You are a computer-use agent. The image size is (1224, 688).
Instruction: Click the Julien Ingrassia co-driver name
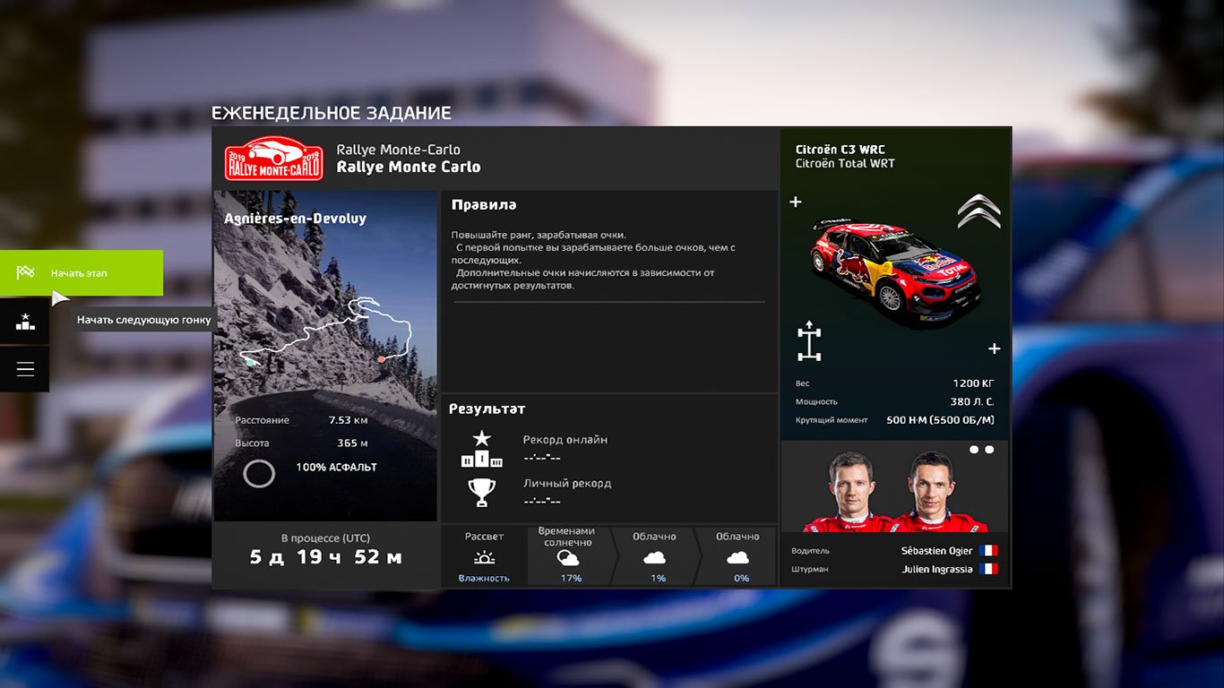tap(937, 569)
